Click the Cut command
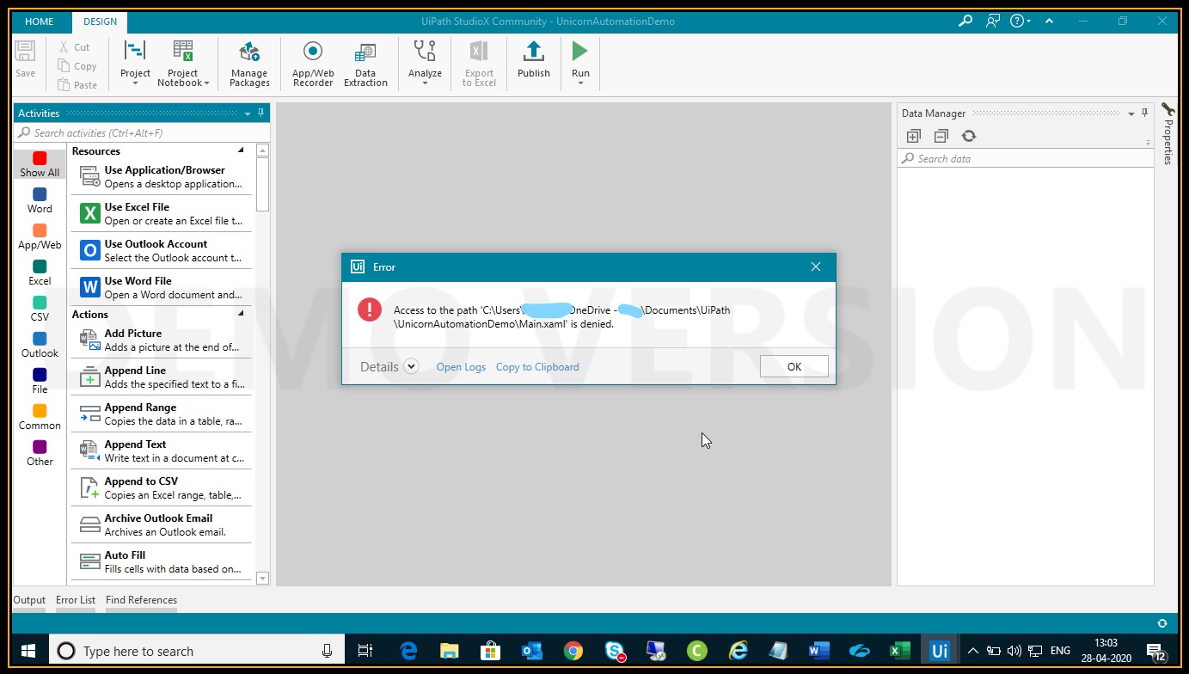This screenshot has height=674, width=1189. point(74,47)
